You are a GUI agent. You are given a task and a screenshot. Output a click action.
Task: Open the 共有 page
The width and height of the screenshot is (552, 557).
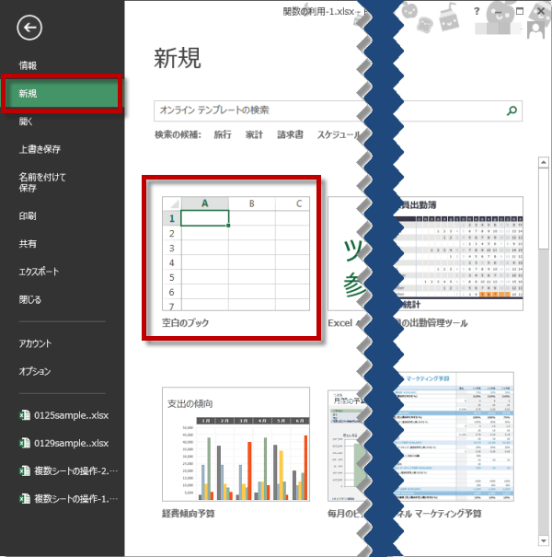28,243
